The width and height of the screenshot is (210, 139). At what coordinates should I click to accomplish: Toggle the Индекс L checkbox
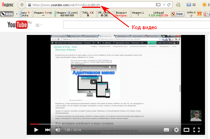pyautogui.click(x=131, y=14)
